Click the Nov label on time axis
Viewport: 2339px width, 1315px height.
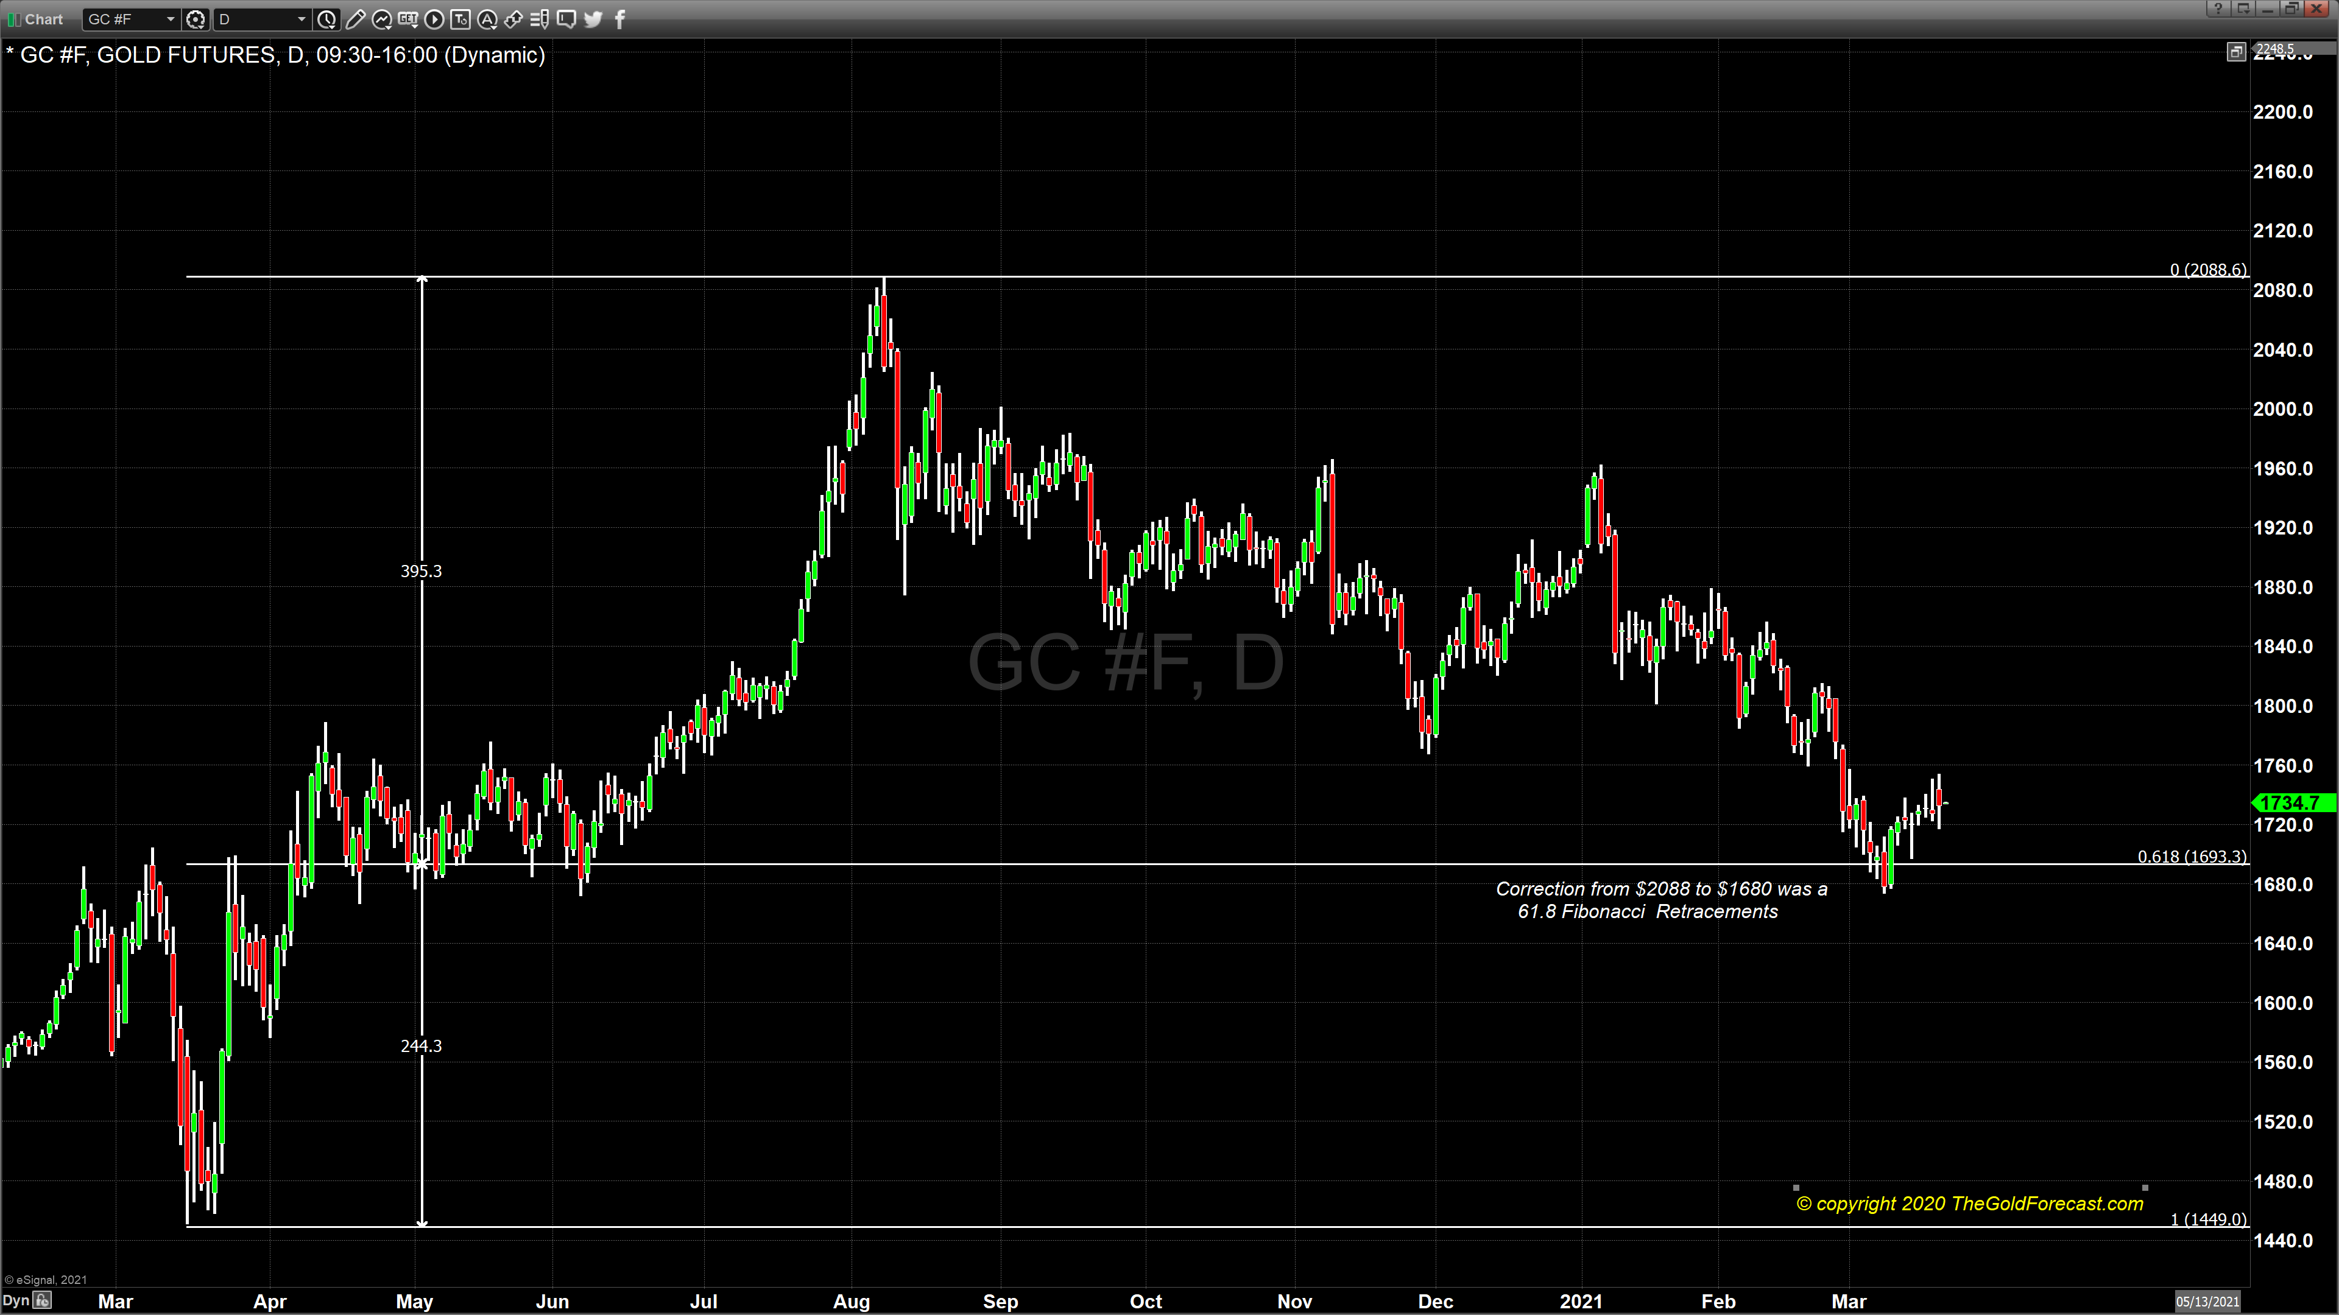(1294, 1302)
